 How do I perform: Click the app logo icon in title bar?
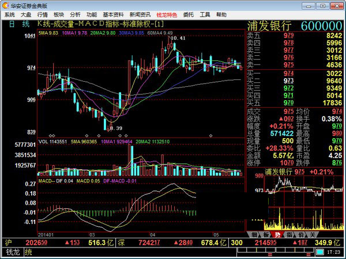coord(6,6)
